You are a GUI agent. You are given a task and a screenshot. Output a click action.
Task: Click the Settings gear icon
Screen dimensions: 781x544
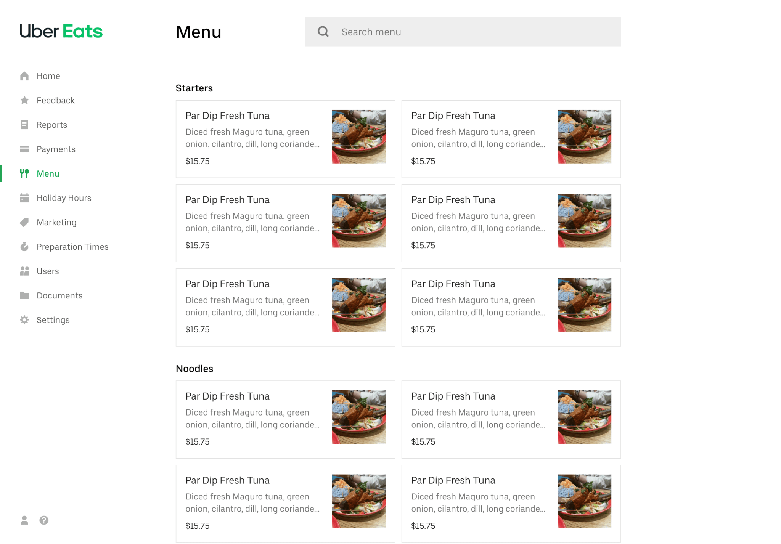(x=24, y=320)
